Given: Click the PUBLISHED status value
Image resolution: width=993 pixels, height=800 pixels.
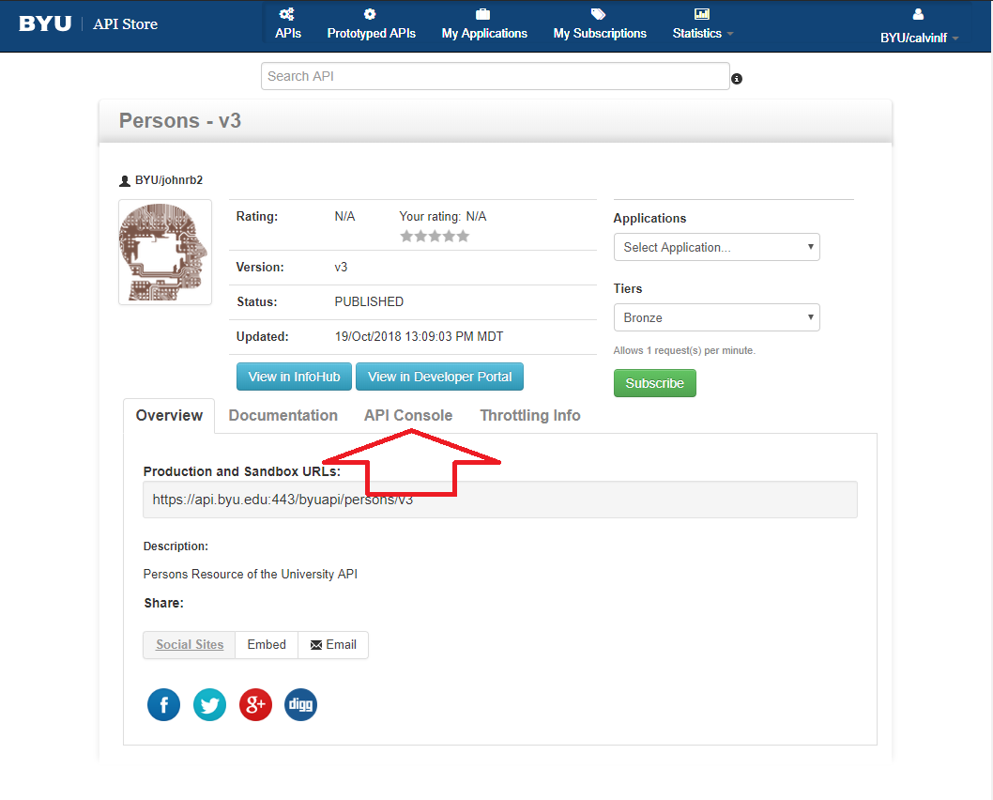Looking at the screenshot, I should pyautogui.click(x=369, y=302).
